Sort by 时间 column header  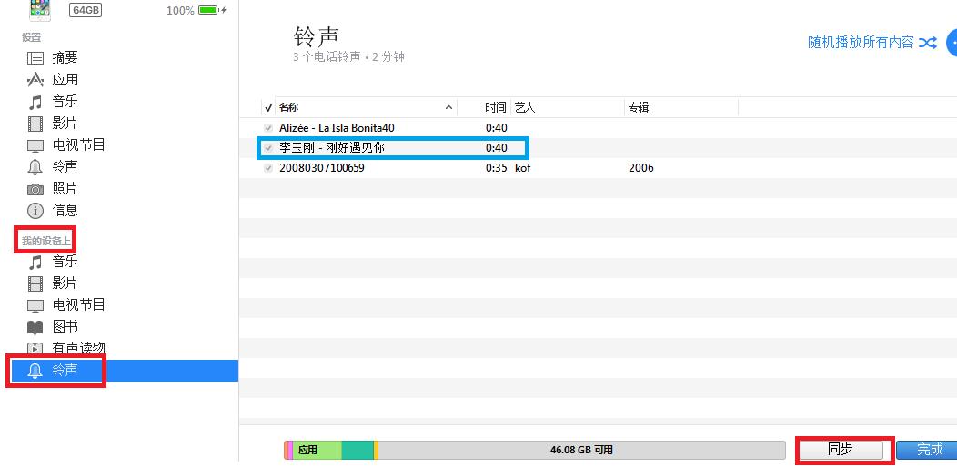(x=496, y=108)
